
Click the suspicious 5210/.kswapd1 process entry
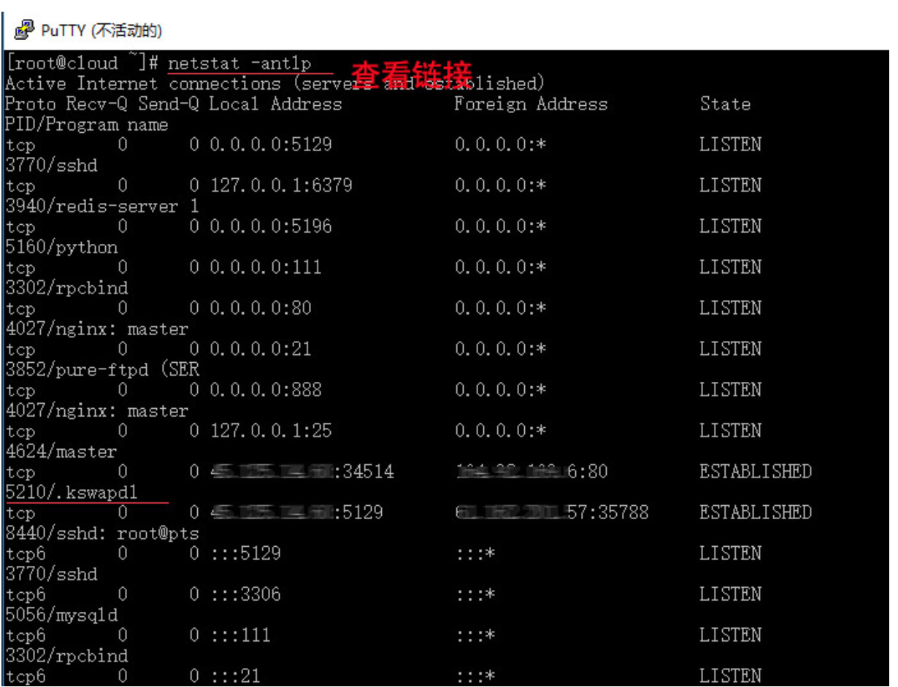pos(71,493)
